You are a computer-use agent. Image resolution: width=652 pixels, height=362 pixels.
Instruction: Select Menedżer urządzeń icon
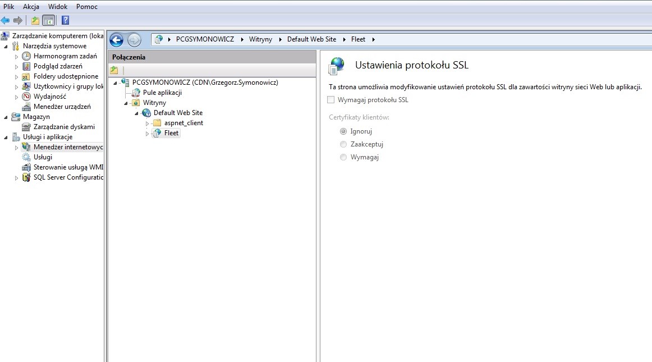[26, 107]
